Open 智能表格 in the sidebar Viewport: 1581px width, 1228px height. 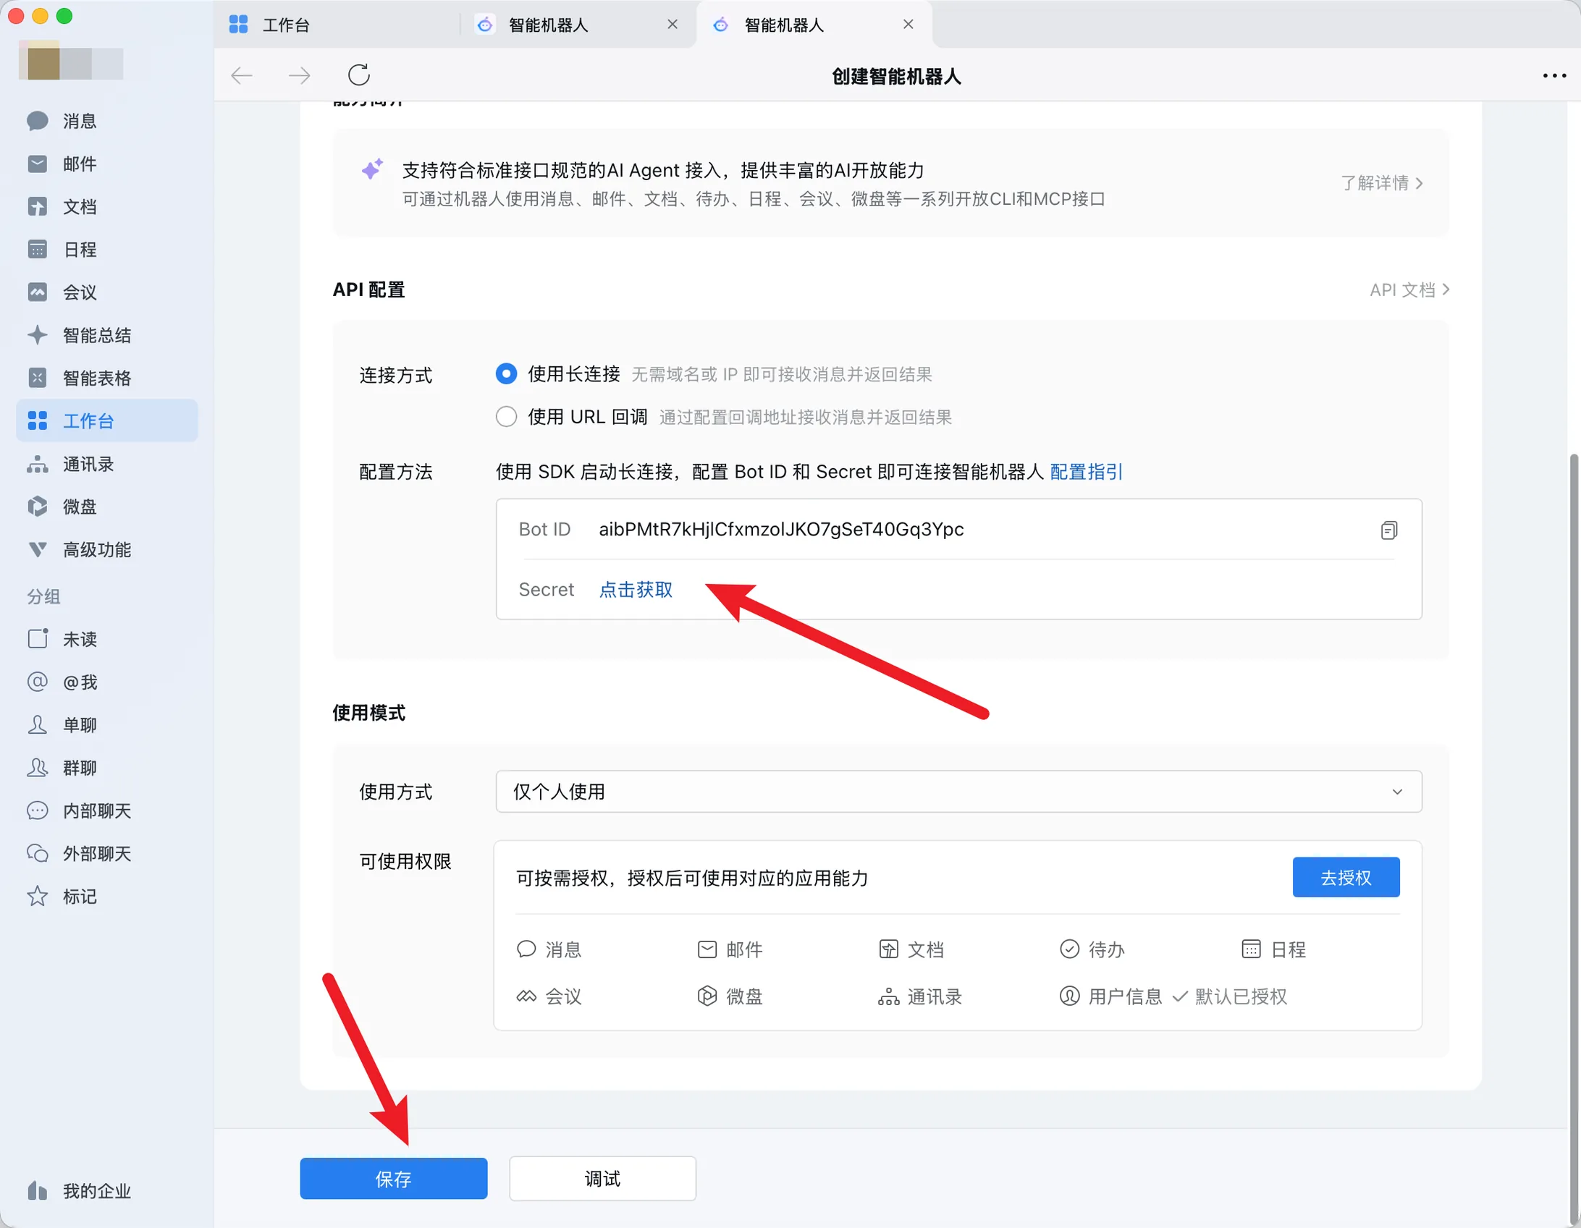tap(106, 378)
